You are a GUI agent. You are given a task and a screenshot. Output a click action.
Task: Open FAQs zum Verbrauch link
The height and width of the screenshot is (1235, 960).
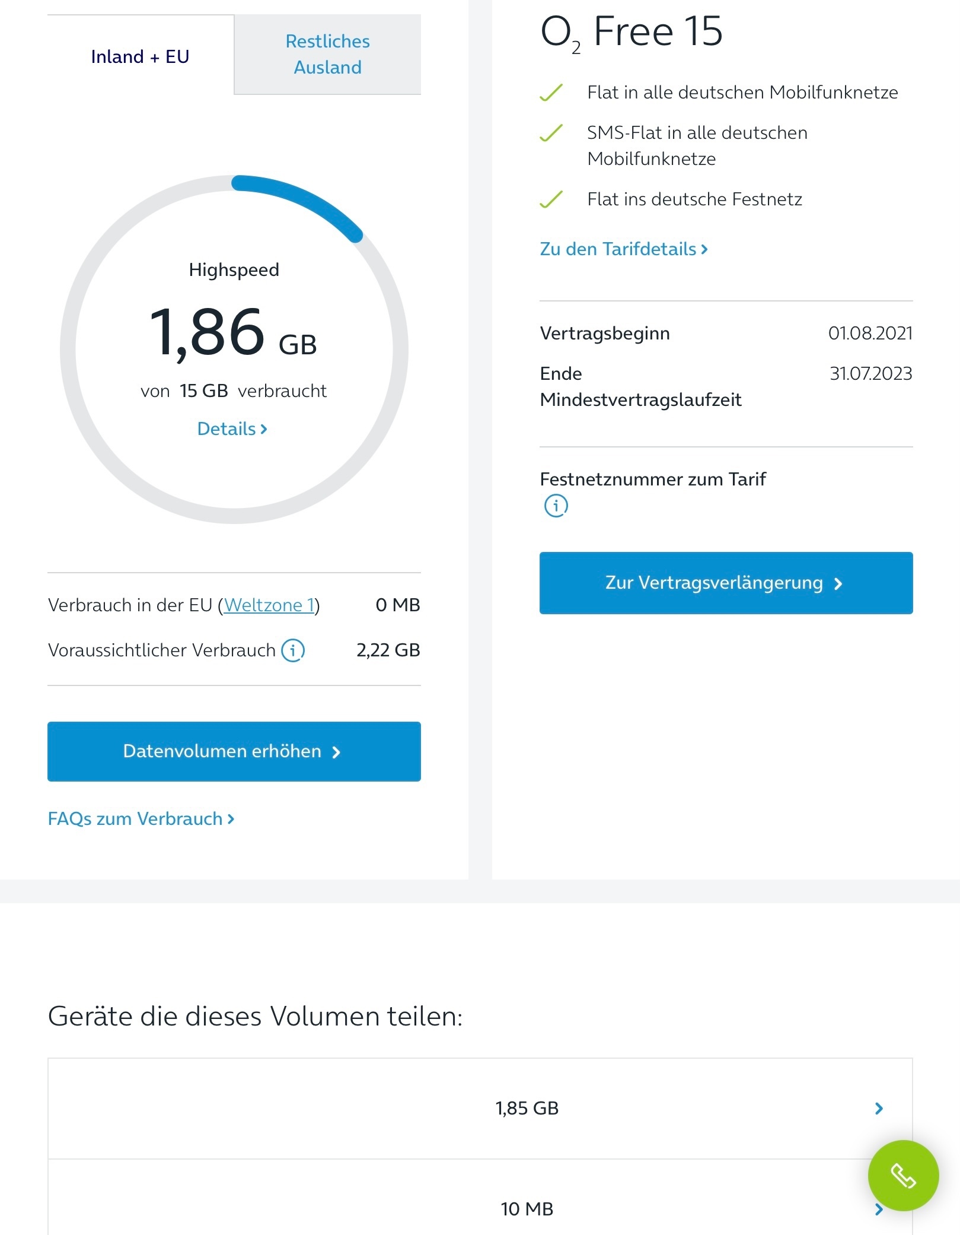[x=141, y=819]
